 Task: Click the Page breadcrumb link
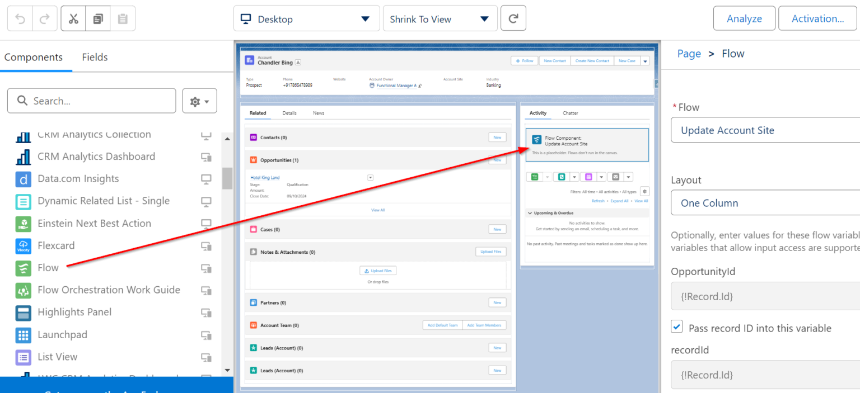click(689, 54)
